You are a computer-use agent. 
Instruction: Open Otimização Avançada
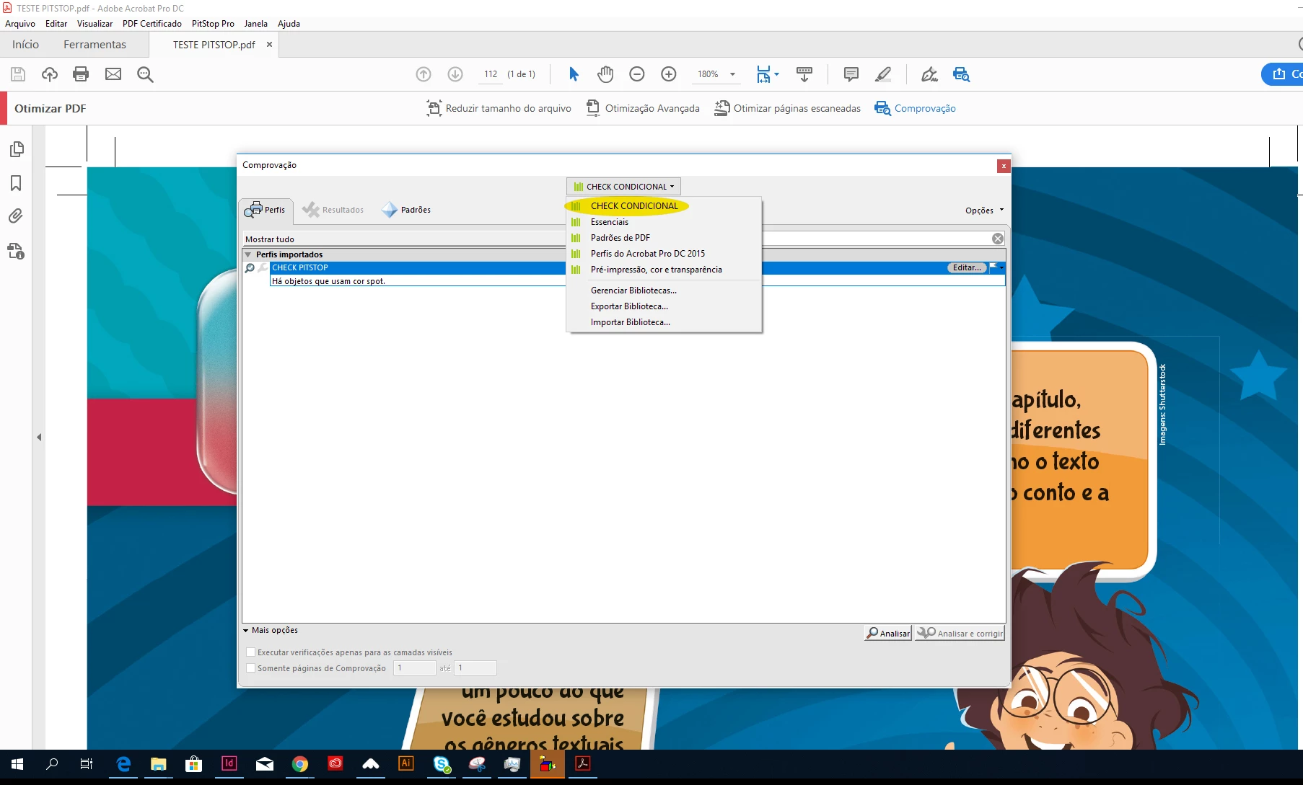pyautogui.click(x=642, y=108)
